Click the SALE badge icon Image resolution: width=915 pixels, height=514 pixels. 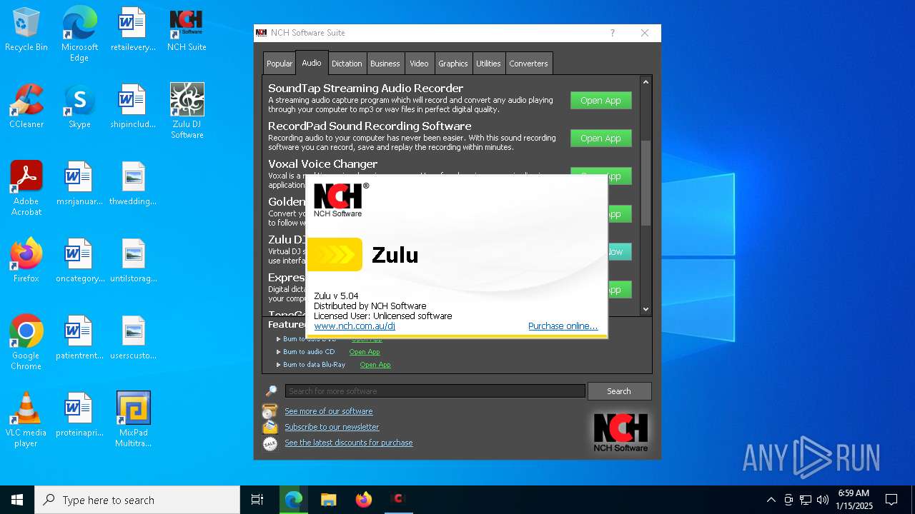269,443
